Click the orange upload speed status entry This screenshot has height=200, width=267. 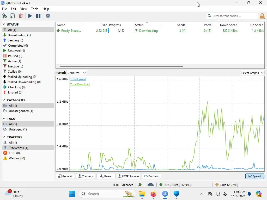pyautogui.click(x=227, y=185)
